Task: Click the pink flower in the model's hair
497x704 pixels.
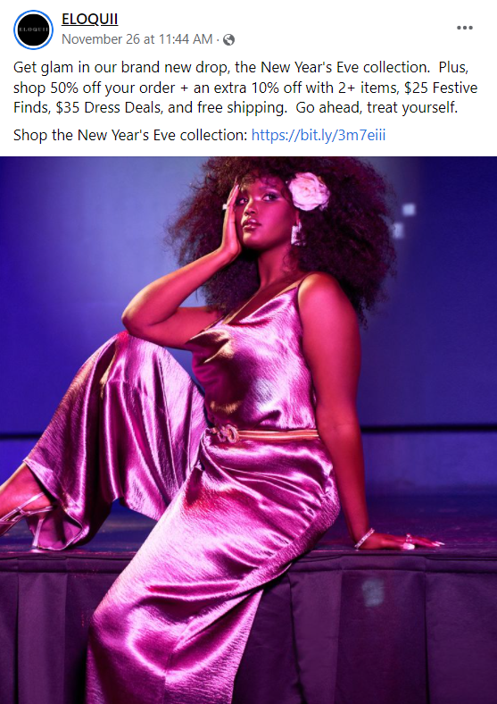Action: [309, 192]
